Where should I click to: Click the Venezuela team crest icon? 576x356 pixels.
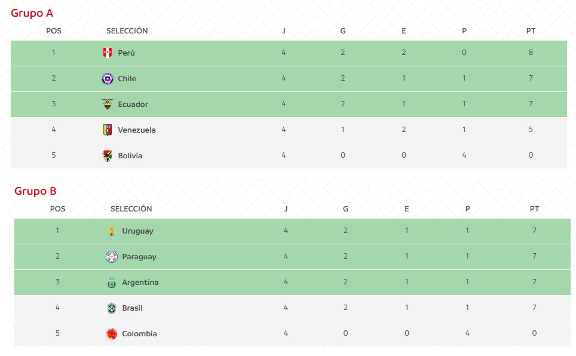point(108,130)
